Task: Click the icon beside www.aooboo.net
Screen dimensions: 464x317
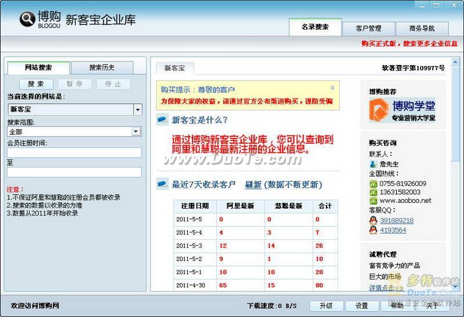Action: click(374, 201)
